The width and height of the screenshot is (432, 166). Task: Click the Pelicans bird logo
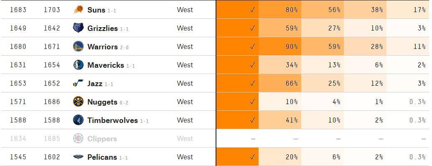click(x=78, y=157)
